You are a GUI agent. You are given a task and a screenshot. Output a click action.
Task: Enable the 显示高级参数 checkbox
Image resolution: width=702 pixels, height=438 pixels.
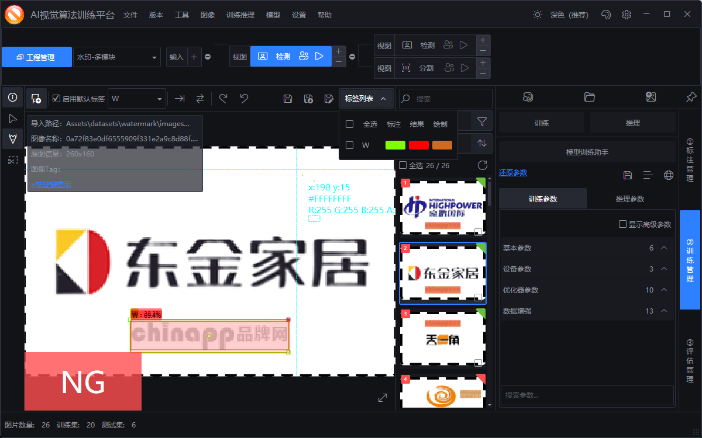(622, 224)
